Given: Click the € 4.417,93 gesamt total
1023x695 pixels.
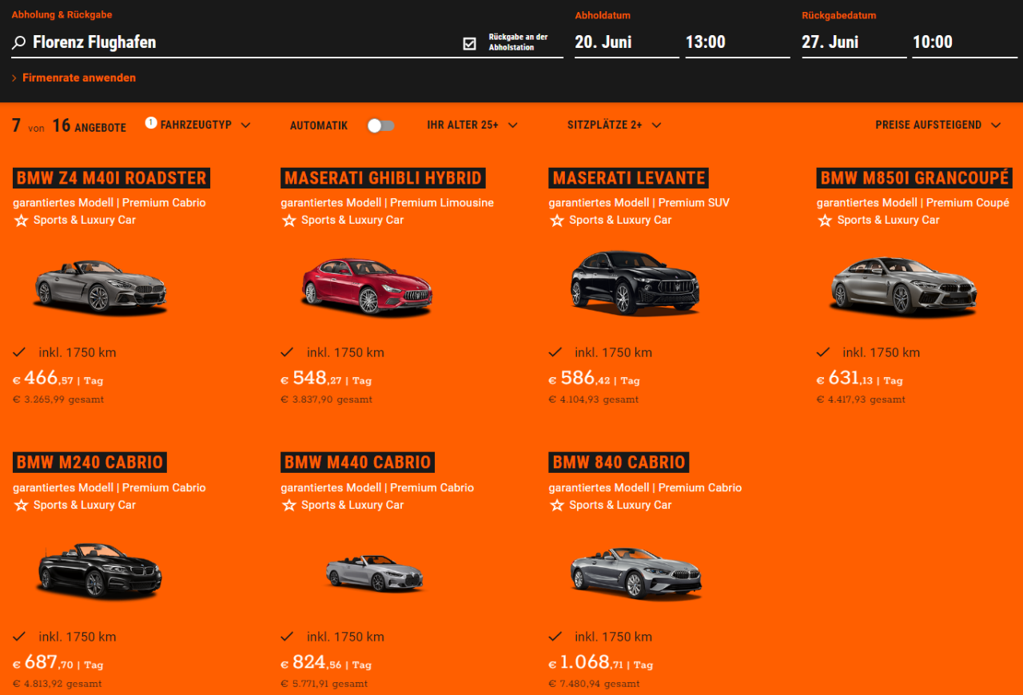Looking at the screenshot, I should tap(862, 399).
